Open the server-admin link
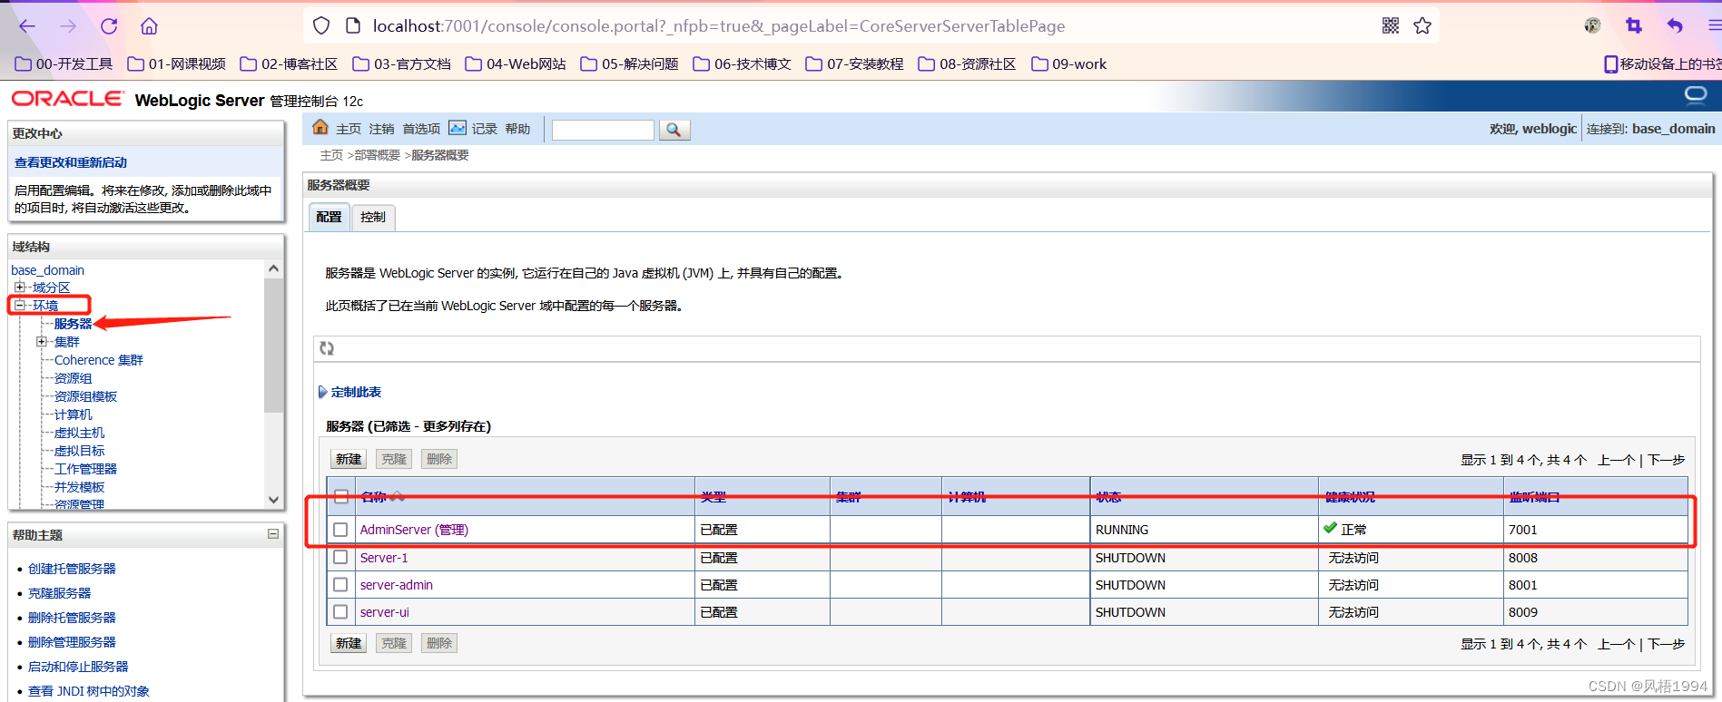Image resolution: width=1722 pixels, height=702 pixels. [397, 585]
